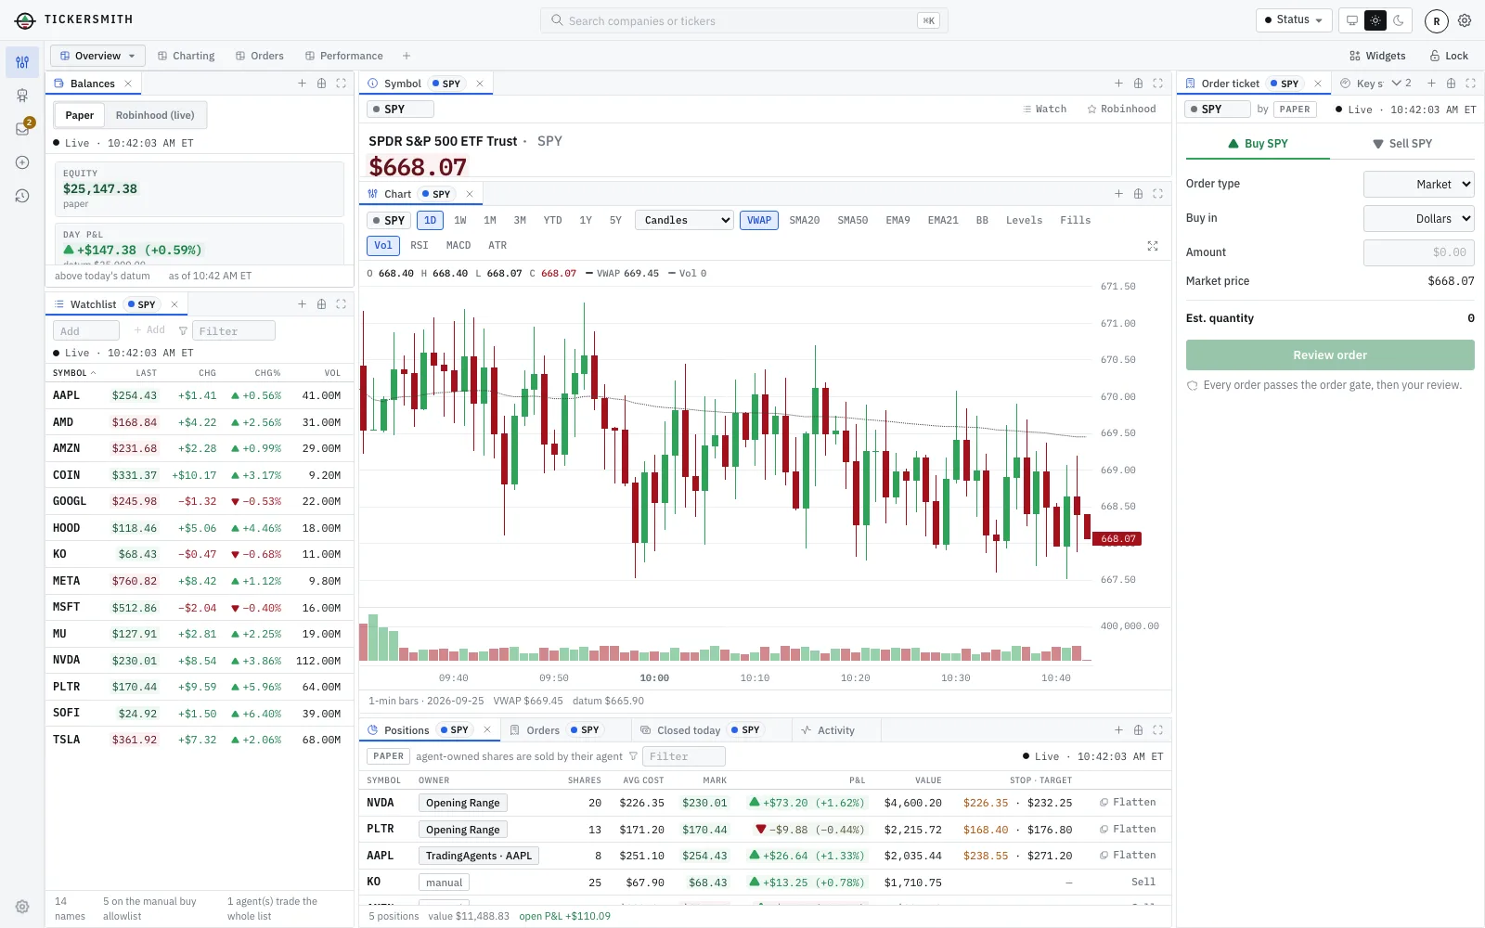This screenshot has height=928, width=1485.
Task: Open the history clock icon in sidebar
Action: point(22,196)
